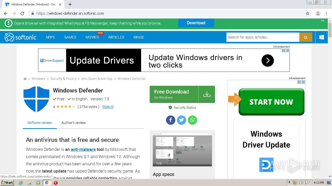Switch to the Author's review tab
The height and width of the screenshot is (186, 332).
(74, 123)
